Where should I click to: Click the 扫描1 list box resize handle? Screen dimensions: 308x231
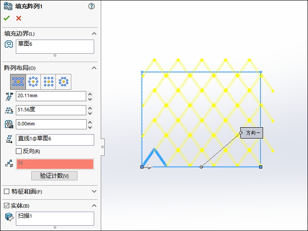[x=55, y=227]
